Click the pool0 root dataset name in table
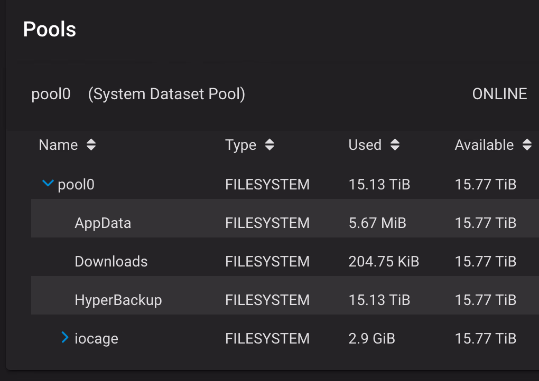The width and height of the screenshot is (539, 381). 76,184
